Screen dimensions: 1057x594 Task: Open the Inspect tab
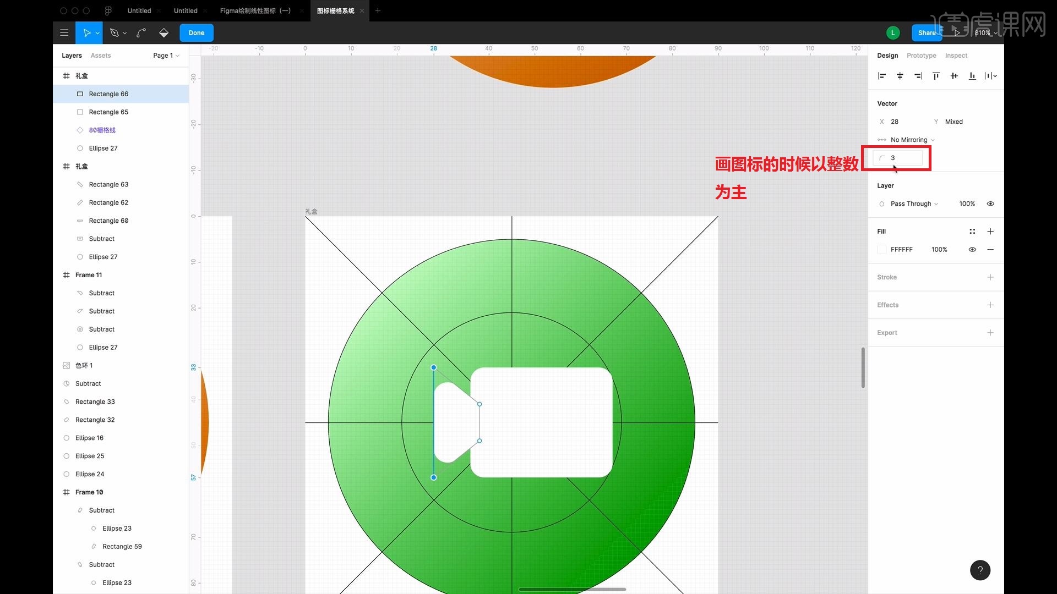coord(956,56)
